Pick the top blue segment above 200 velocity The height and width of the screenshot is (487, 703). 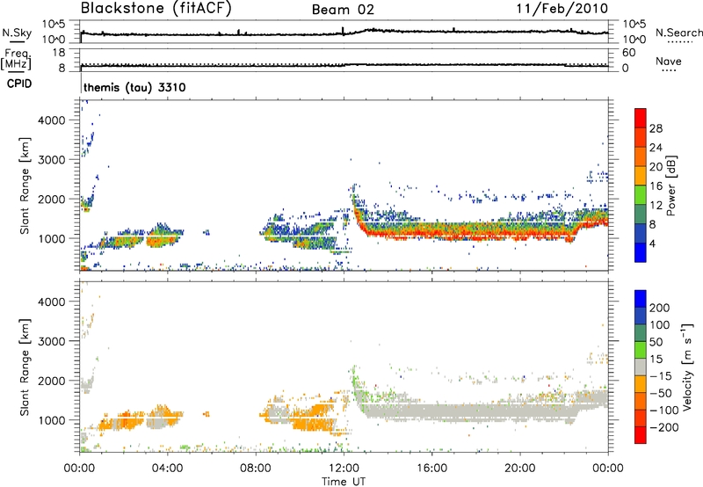[641, 299]
